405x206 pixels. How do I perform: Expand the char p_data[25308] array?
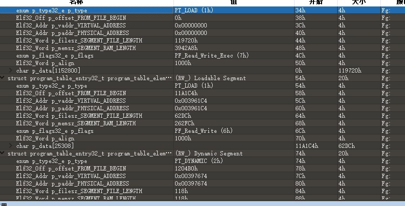coord(11,145)
